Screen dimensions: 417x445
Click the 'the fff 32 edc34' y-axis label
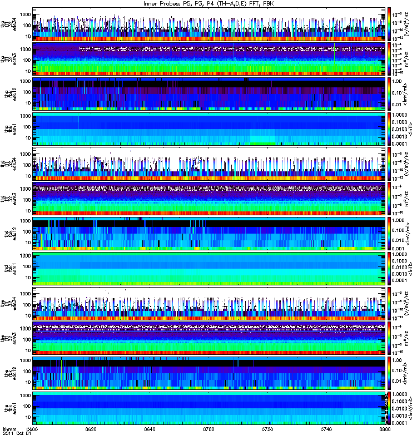click(x=9, y=304)
